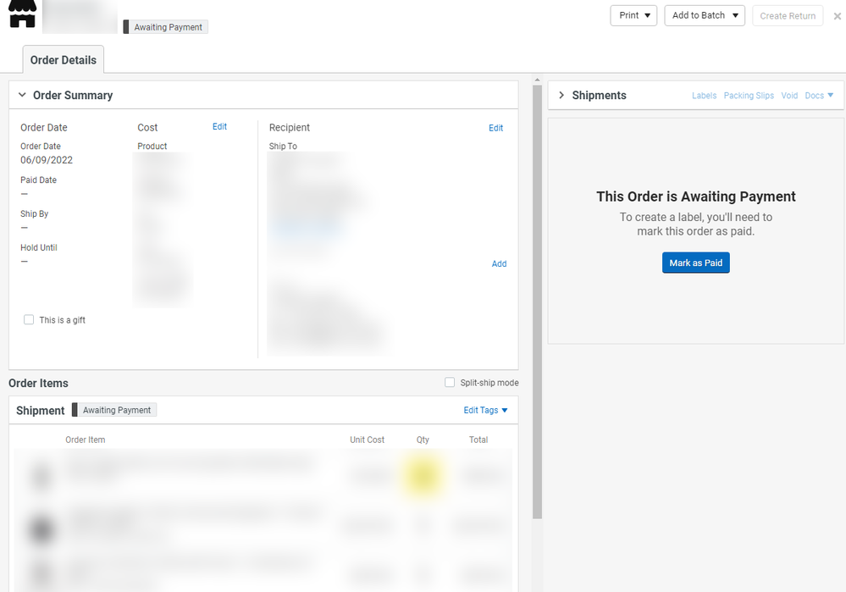
Task: Click the Add link under Recipient
Action: [x=499, y=263]
